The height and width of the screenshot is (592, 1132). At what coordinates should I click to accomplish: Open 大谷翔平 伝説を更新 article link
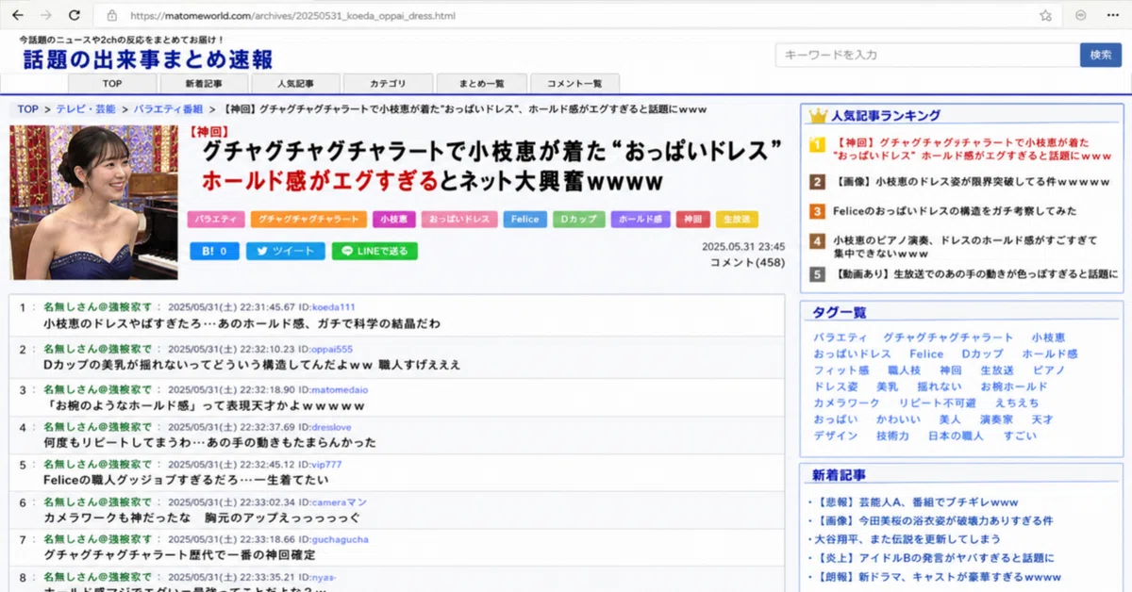(907, 539)
